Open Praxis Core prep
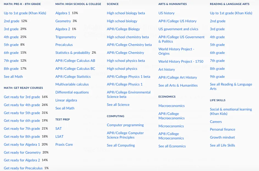This screenshot has height=171, width=259. (x=64, y=144)
